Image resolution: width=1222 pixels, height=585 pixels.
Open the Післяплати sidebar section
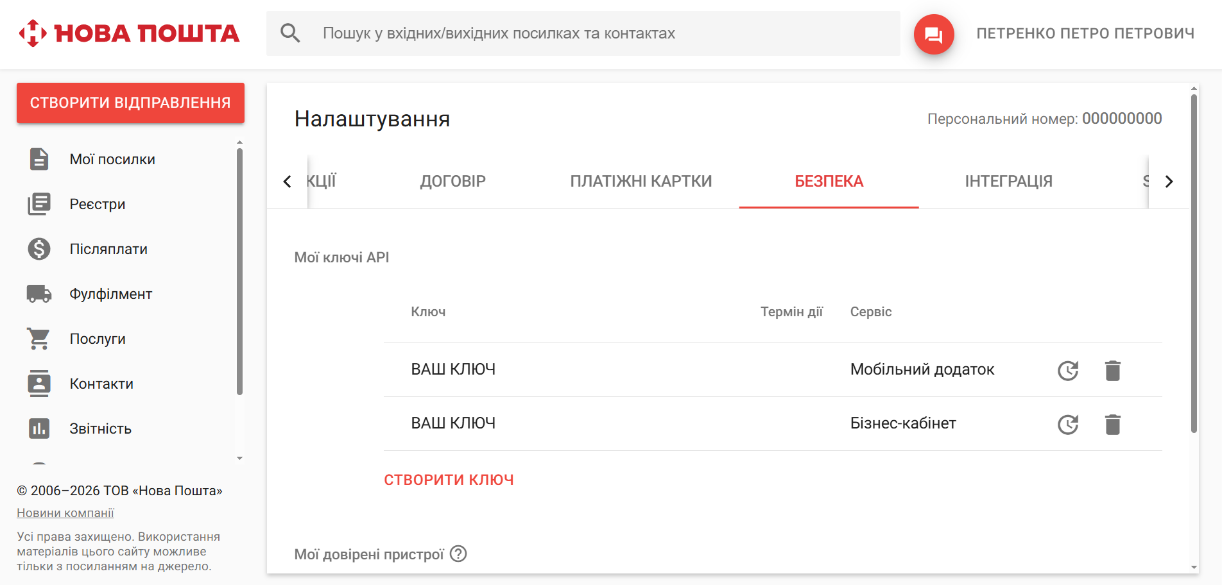[x=108, y=249]
